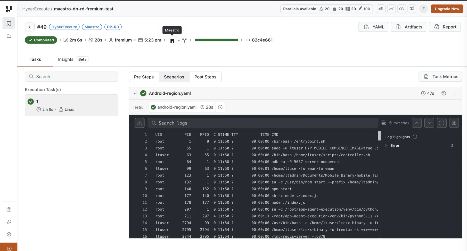Screen dimensions: 467x251
Task: Collapse the Android-region.yaml scenario
Action: (x=135, y=93)
